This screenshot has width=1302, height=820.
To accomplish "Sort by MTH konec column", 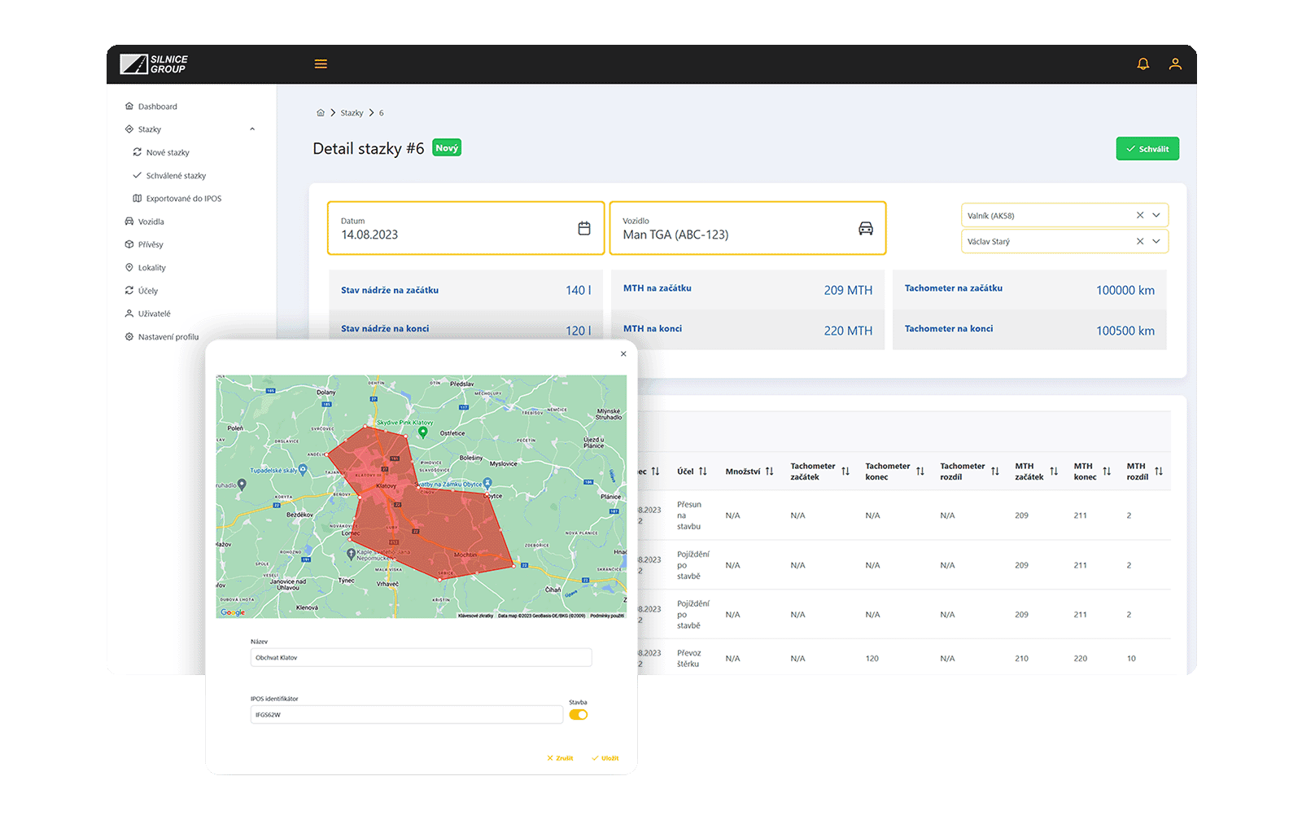I will (1107, 471).
